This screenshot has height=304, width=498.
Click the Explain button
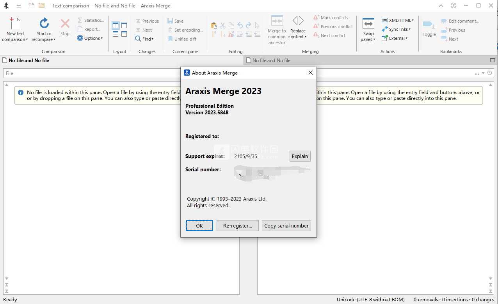300,156
